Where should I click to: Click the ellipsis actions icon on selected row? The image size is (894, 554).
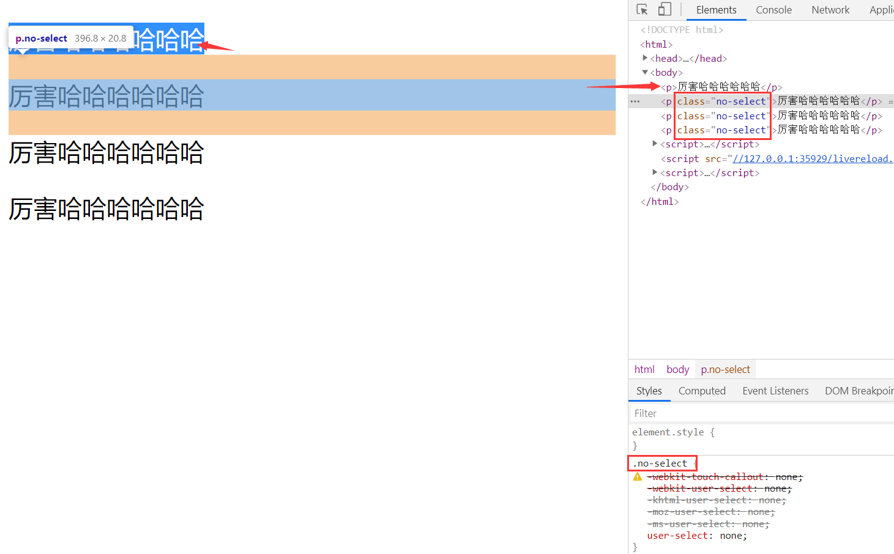pyautogui.click(x=635, y=102)
